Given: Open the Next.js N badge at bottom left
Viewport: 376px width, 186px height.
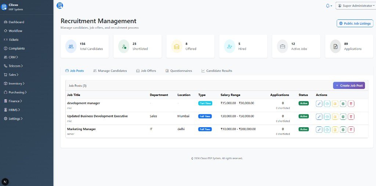Looking at the screenshot, I should click(x=5, y=182).
